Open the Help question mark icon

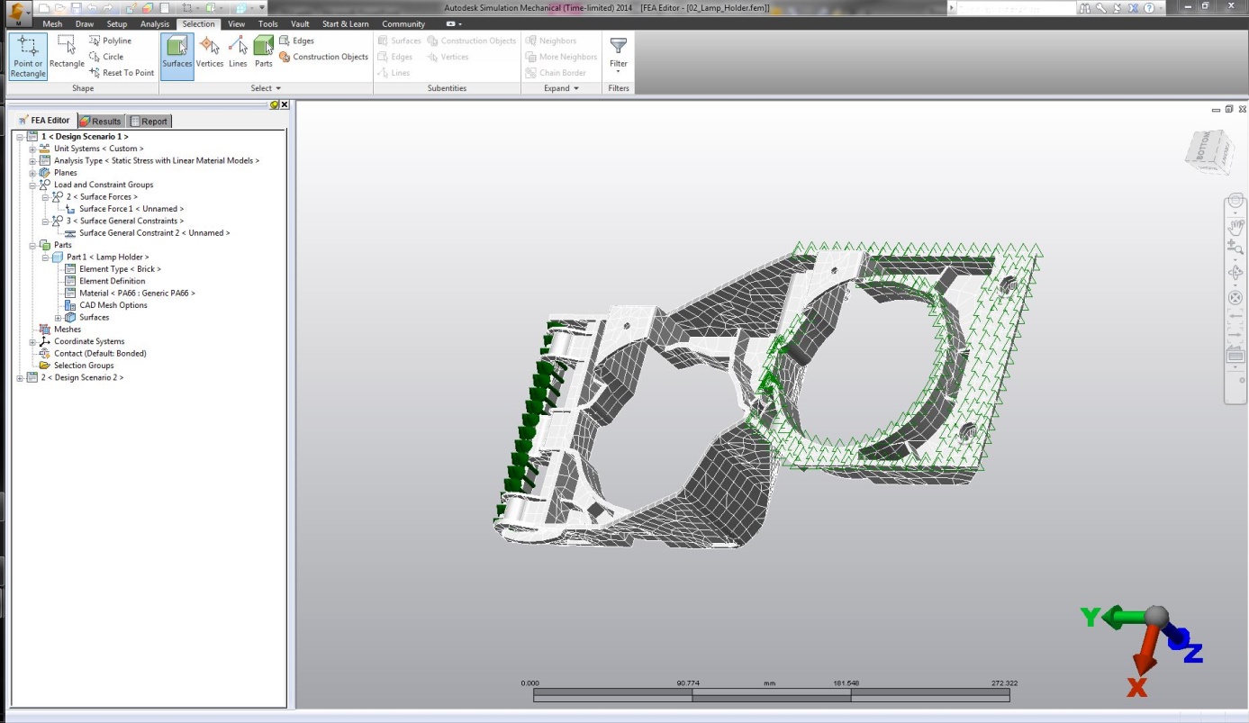(x=1149, y=7)
